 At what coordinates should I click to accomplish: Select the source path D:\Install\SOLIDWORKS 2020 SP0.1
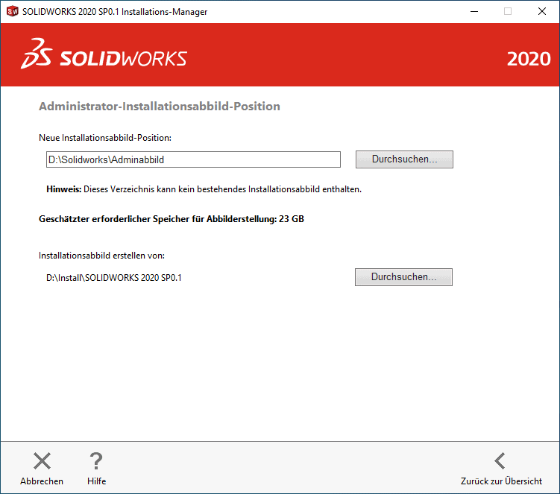114,278
